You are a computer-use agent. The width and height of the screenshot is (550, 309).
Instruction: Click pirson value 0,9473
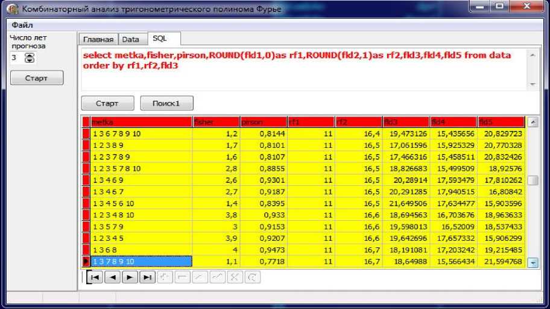[x=264, y=250]
